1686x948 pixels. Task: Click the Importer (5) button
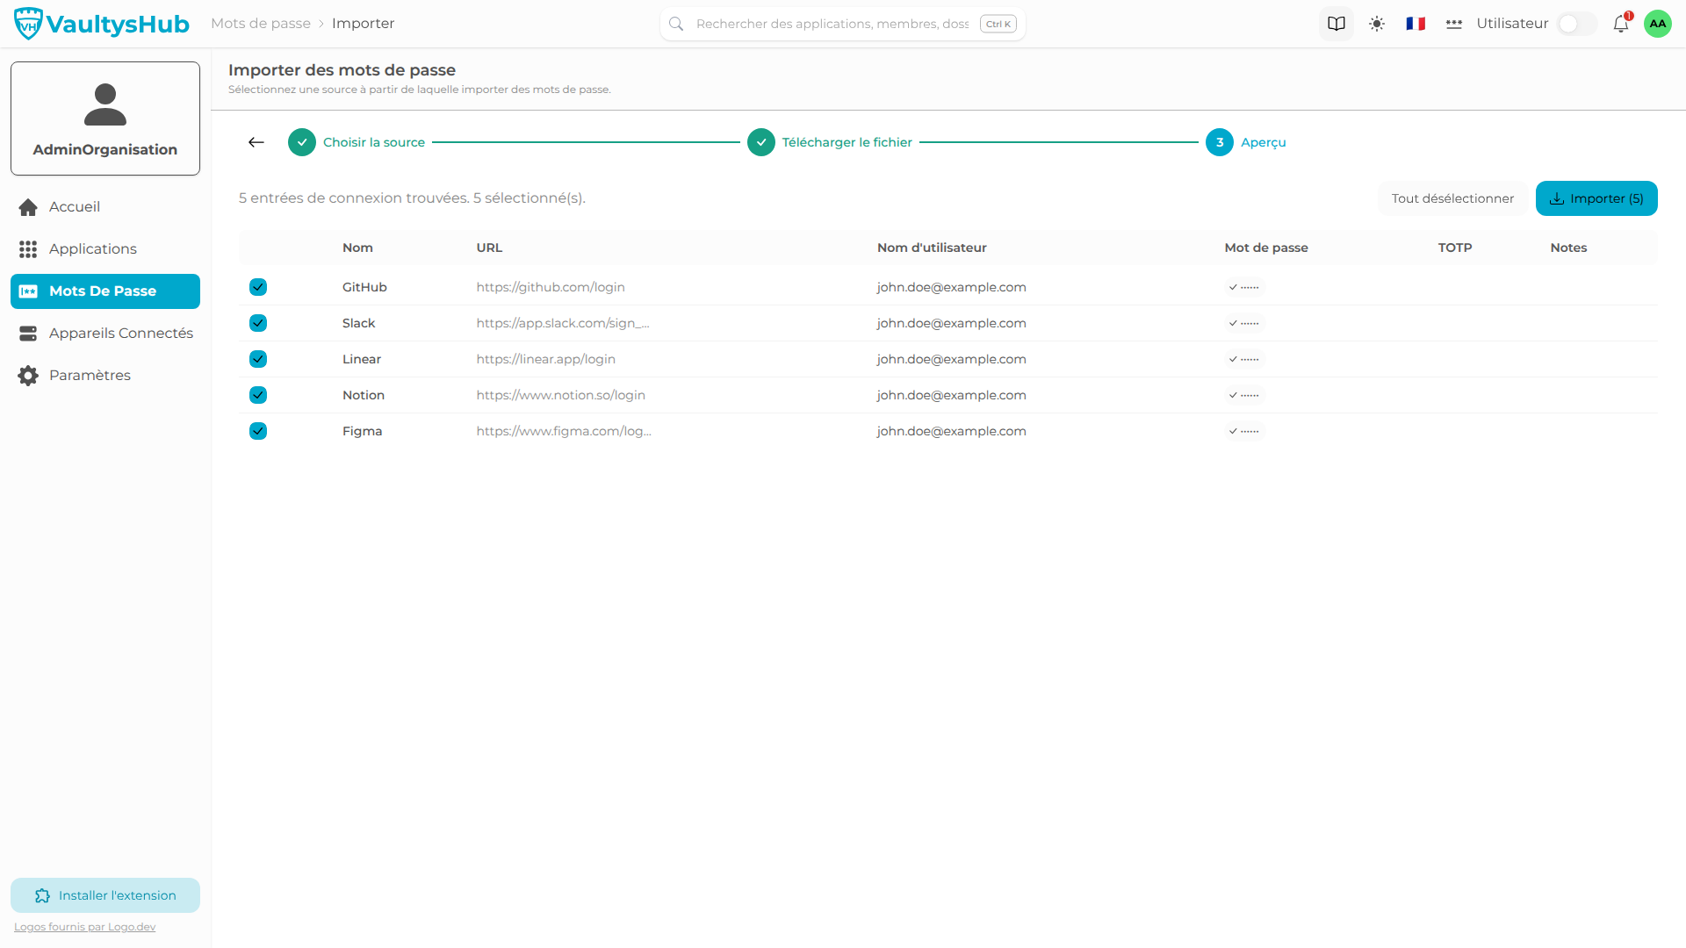1596,198
